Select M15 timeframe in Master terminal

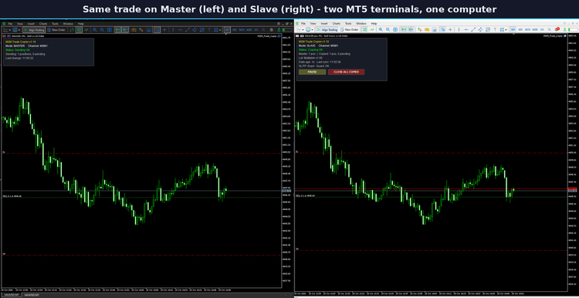(x=242, y=30)
